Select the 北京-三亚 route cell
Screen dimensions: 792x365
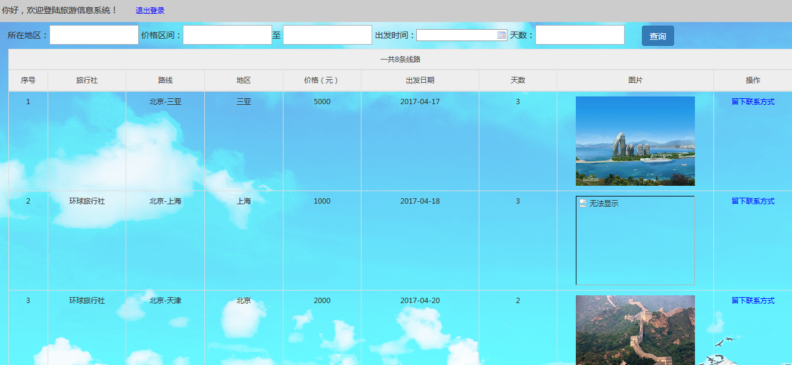(166, 141)
